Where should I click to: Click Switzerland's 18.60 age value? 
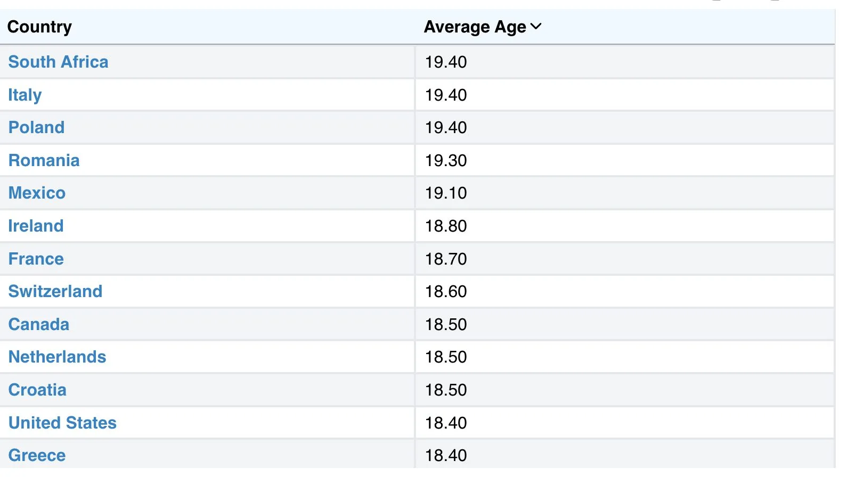(x=446, y=291)
